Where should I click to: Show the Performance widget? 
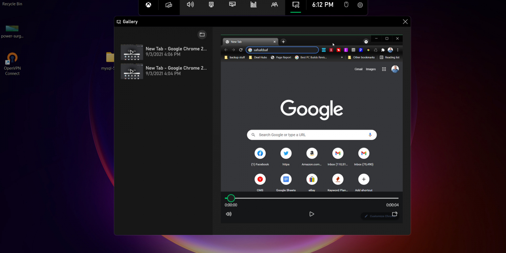tap(232, 5)
